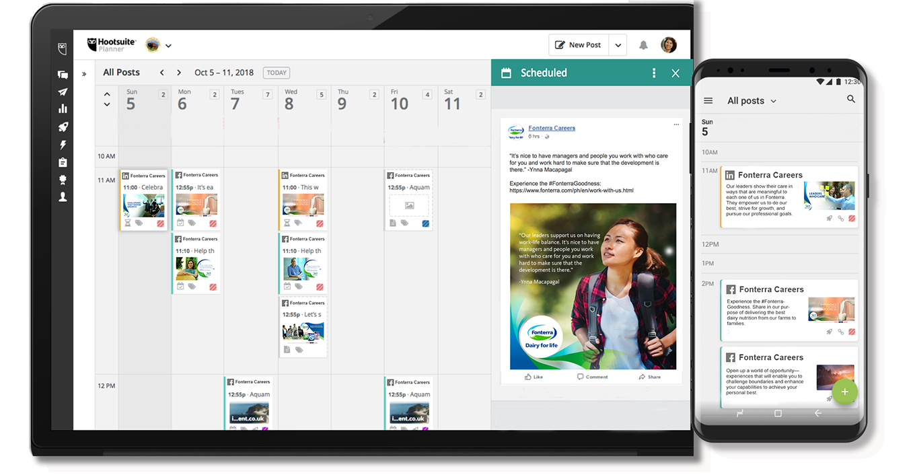Click Tuesday post count badge 7

[x=267, y=95]
